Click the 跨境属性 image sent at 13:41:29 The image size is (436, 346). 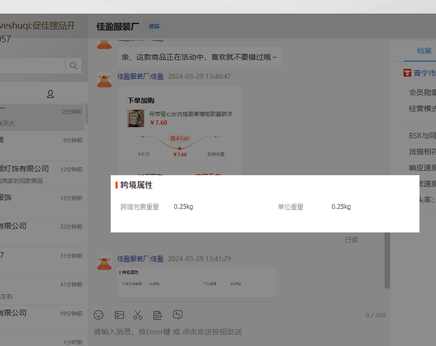coord(196,281)
